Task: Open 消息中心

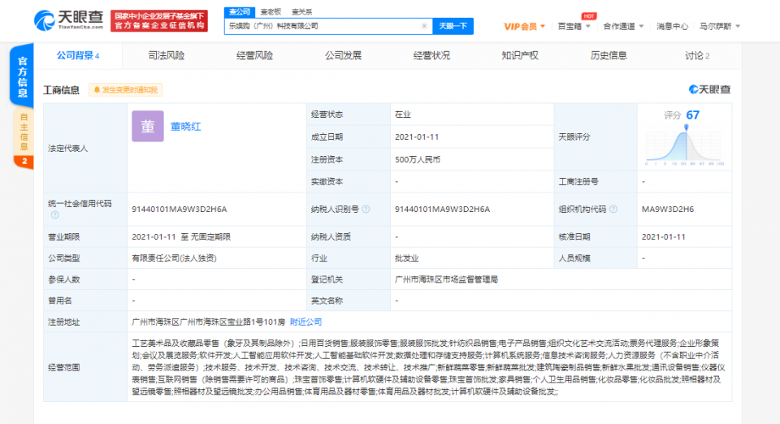Action: [672, 26]
